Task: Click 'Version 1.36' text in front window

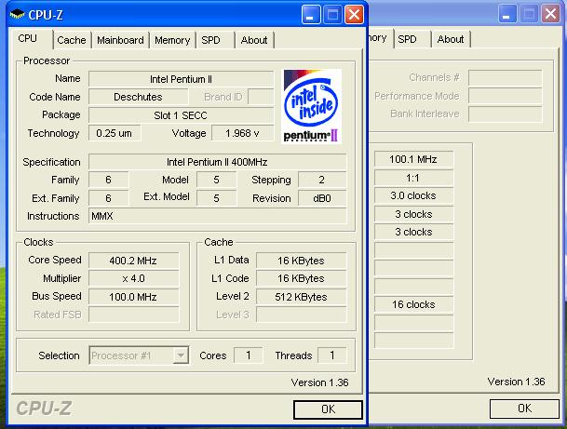Action: tap(319, 382)
